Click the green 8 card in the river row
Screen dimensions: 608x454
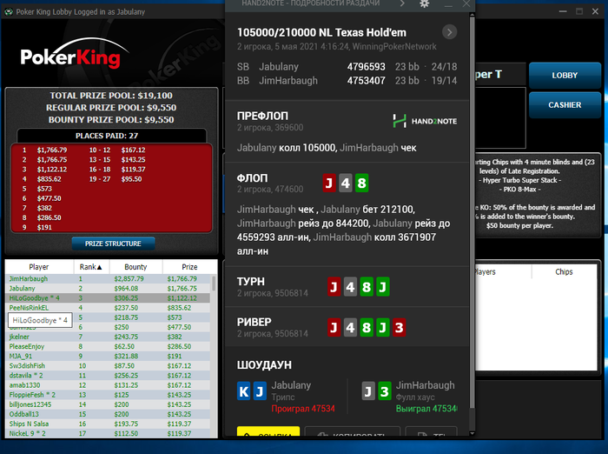367,328
